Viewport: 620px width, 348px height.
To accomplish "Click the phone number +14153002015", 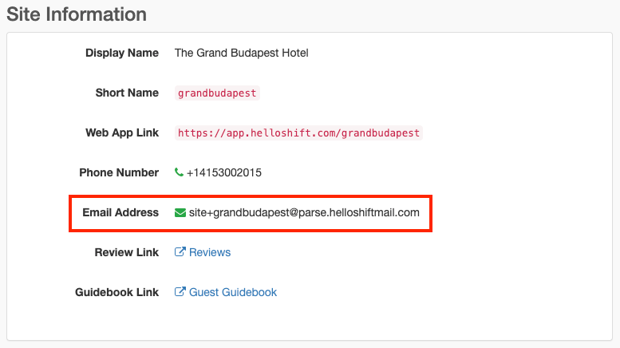I will click(x=224, y=172).
